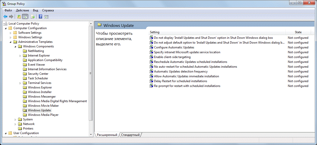Click the open folder icon for Windows Update
The image size is (317, 145).
coord(25,110)
